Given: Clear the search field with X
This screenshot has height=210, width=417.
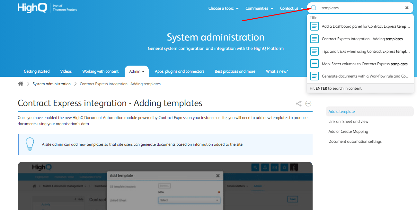Looking at the screenshot, I should coord(407,8).
